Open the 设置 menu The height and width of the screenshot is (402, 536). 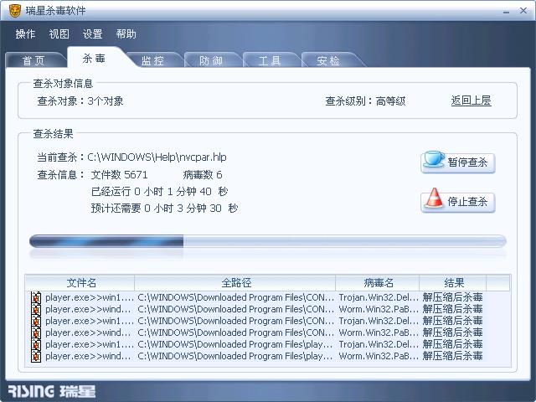click(93, 33)
